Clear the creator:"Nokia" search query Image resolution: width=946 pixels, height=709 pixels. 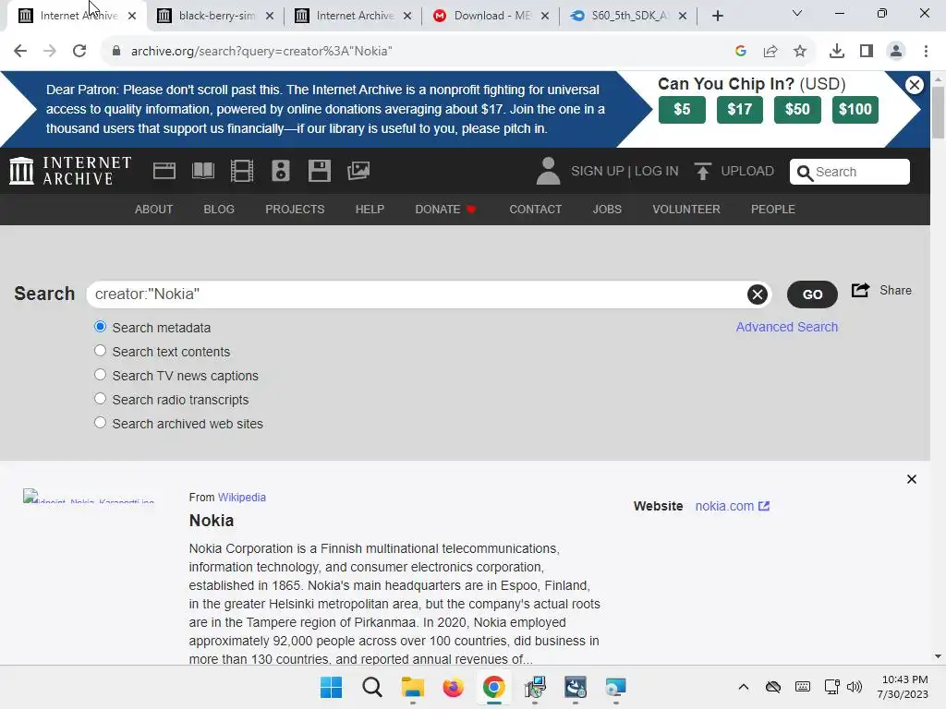click(x=758, y=294)
